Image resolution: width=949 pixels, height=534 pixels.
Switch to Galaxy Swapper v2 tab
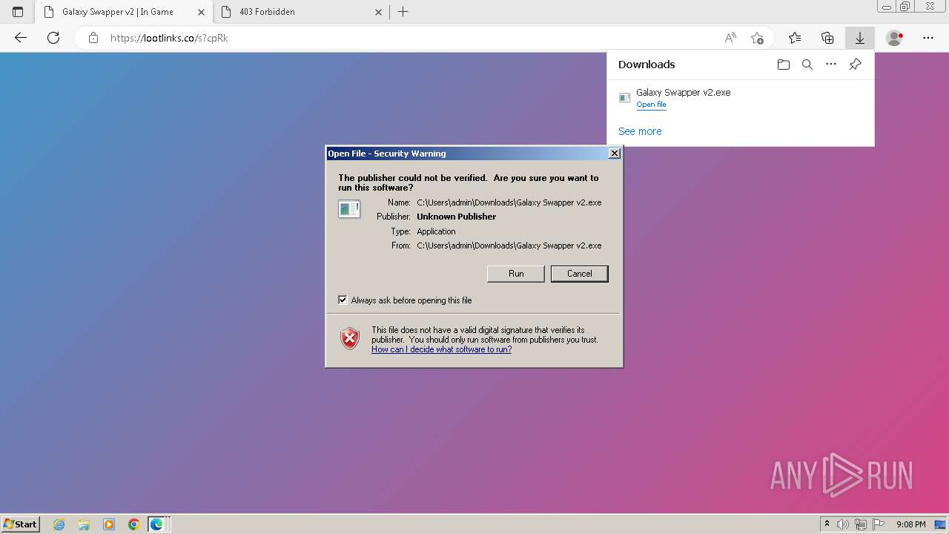[123, 12]
